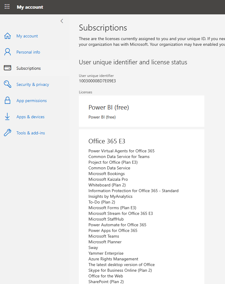The width and height of the screenshot is (225, 284).
Task: Click Office for the Web entry
Action: click(x=105, y=276)
